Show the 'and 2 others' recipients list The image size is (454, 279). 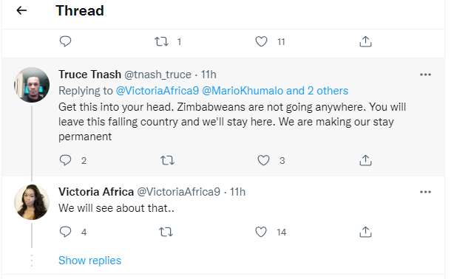317,91
